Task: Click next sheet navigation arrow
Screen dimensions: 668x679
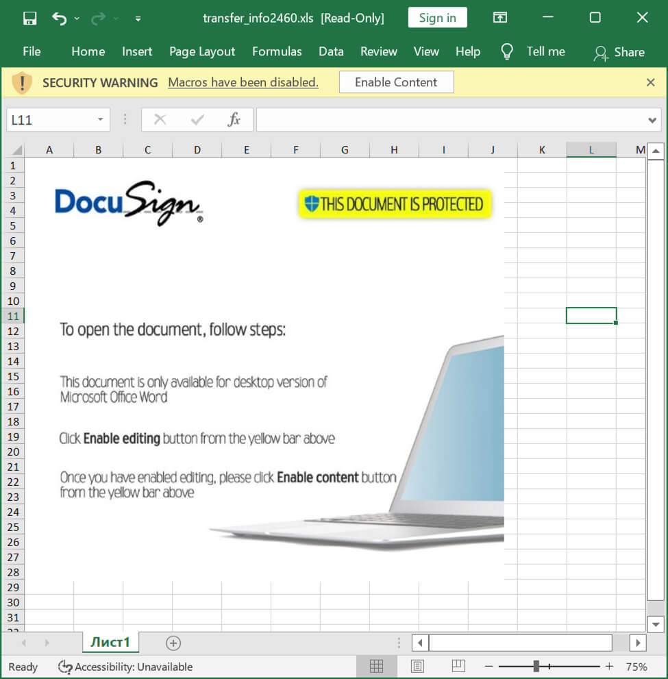Action: click(47, 643)
